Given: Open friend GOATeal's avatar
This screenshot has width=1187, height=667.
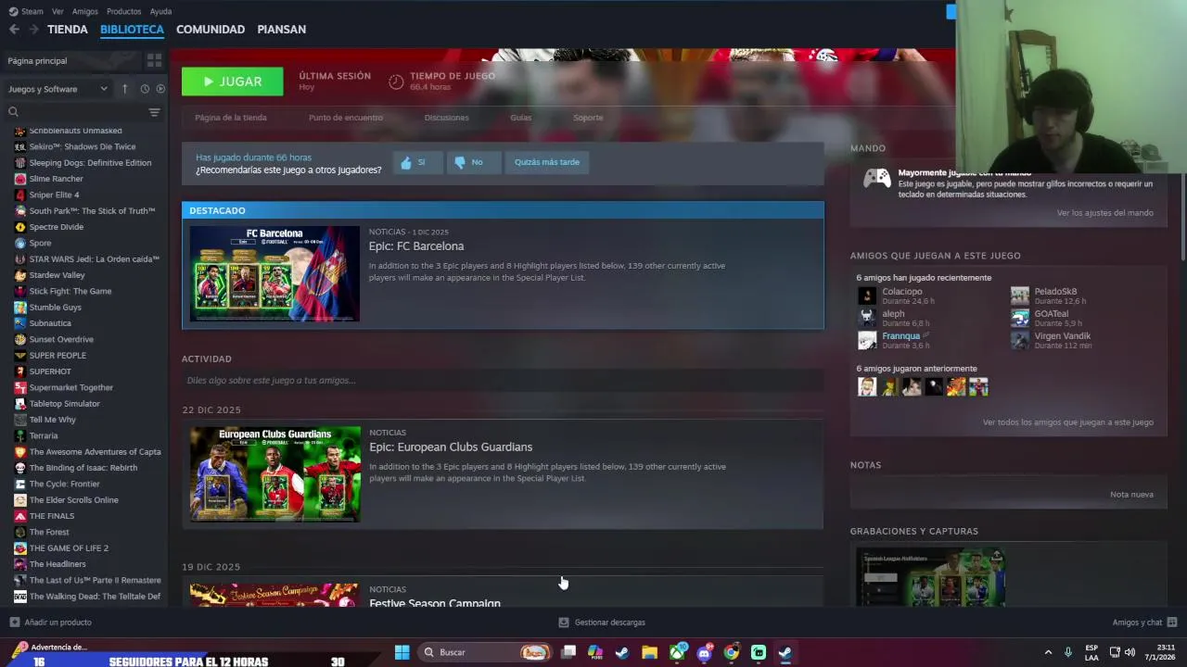Looking at the screenshot, I should (1020, 318).
